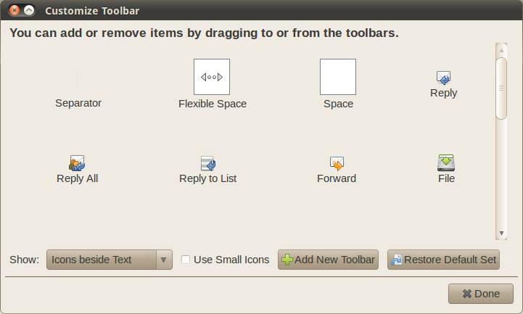The image size is (523, 314).
Task: Click the Add New Toolbar button
Action: [x=328, y=260]
